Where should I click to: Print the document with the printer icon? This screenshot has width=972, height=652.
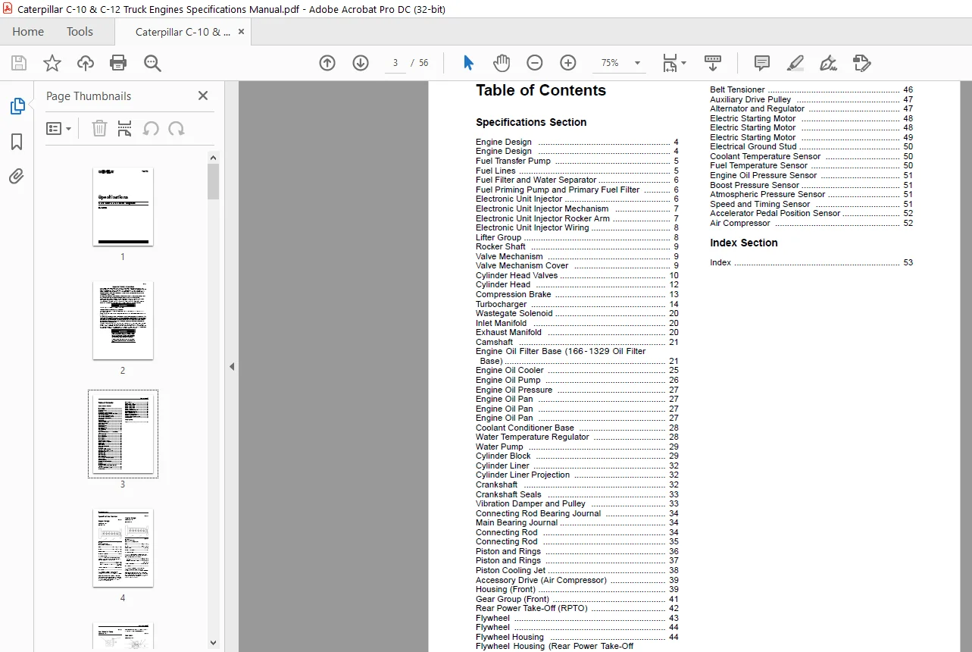[119, 63]
